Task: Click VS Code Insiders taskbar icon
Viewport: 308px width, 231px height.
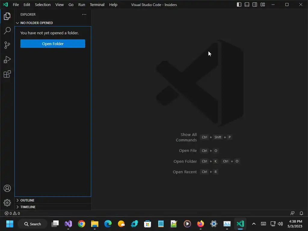Action: 240,224
